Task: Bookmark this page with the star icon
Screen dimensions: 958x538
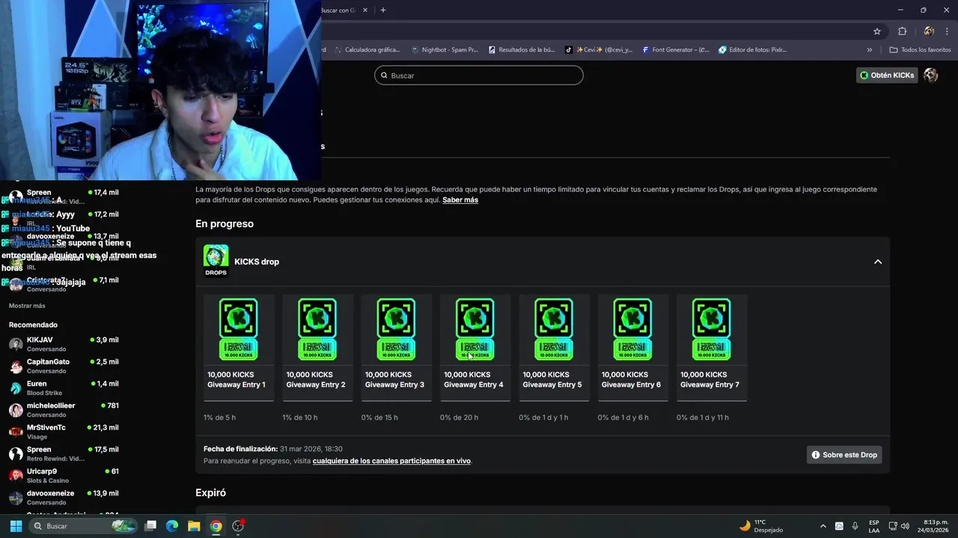Action: pos(877,31)
